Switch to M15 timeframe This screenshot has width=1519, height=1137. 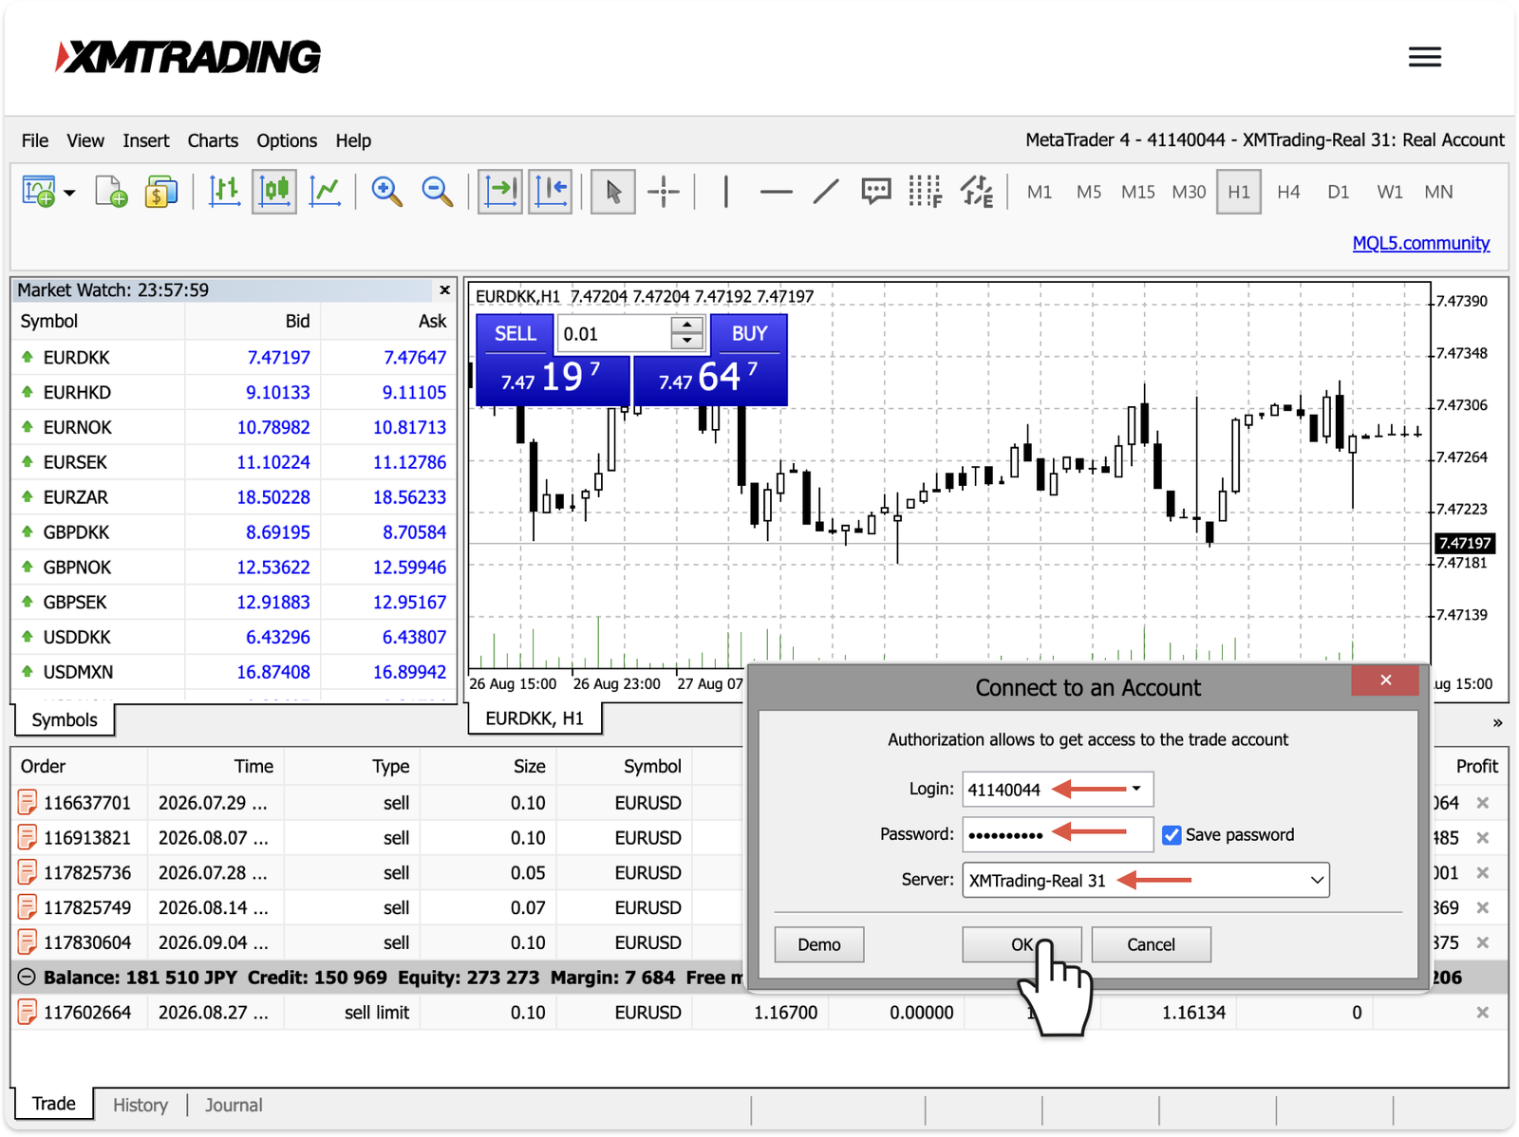point(1137,192)
